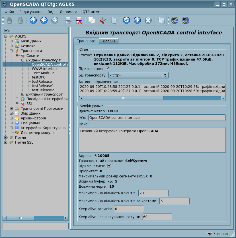Click the roman user in status bar
The width and height of the screenshot is (236, 238).
pyautogui.click(x=222, y=234)
